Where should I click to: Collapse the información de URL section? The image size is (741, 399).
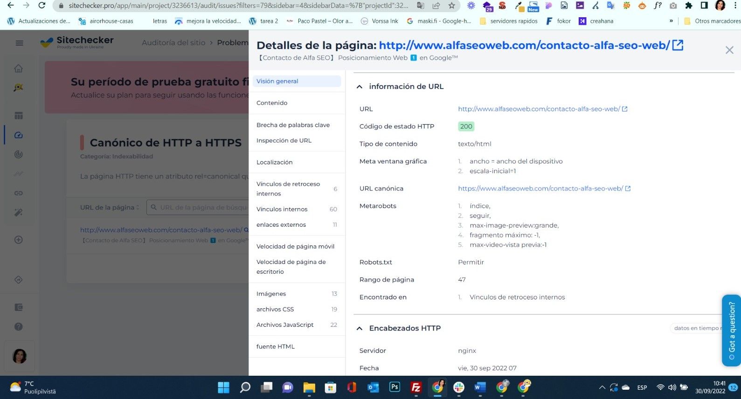coord(360,87)
